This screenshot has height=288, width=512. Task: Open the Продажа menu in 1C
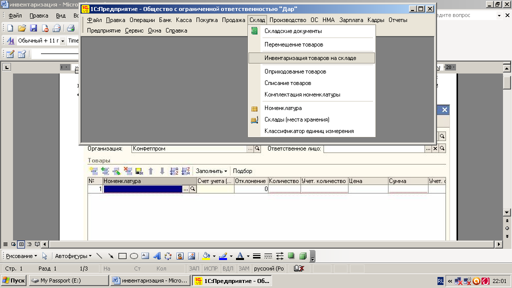click(x=233, y=20)
